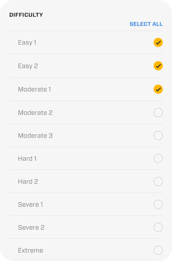Enable the Severe 1 checkbox
The width and height of the screenshot is (172, 261).
point(158,204)
